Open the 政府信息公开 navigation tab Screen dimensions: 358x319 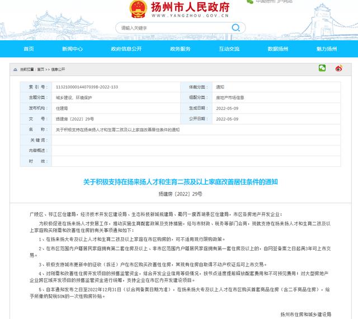[126, 49]
